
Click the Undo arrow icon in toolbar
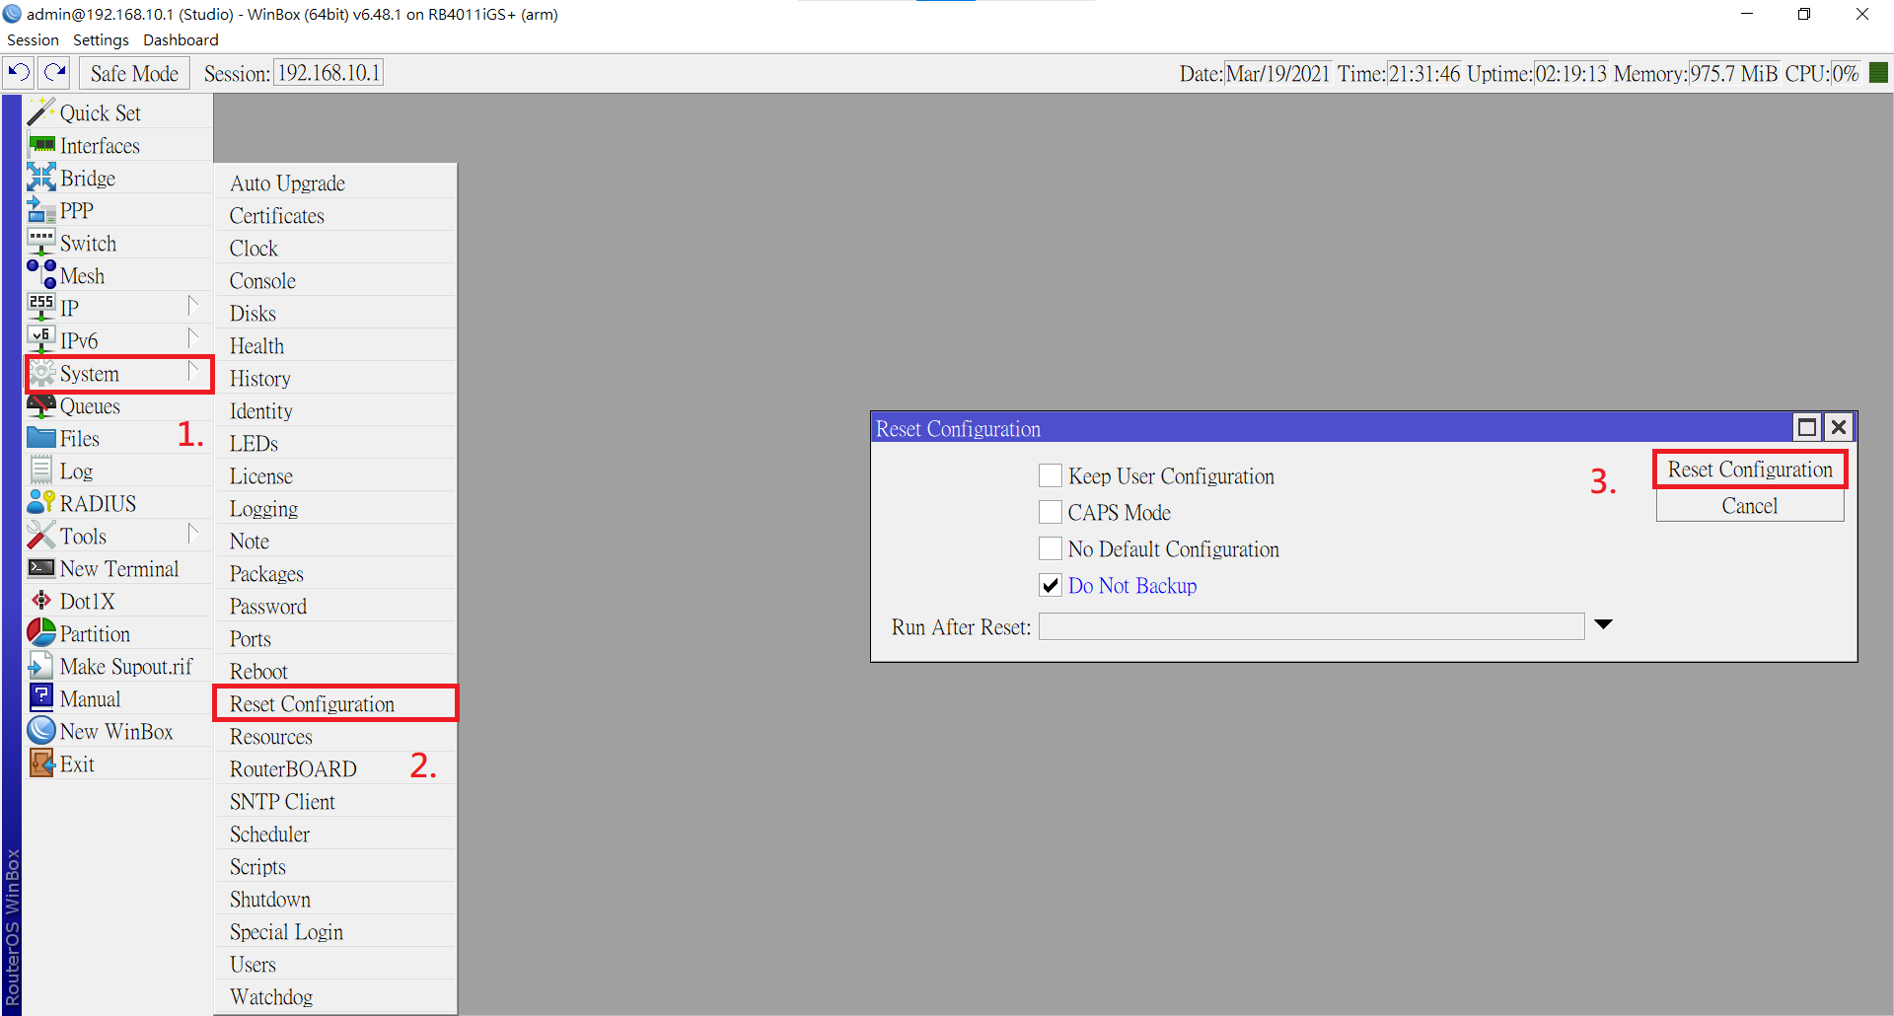[19, 73]
